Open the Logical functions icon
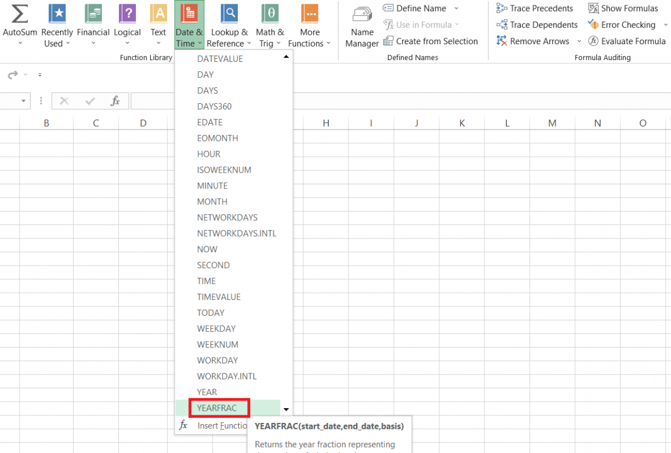The image size is (671, 453). (x=127, y=14)
